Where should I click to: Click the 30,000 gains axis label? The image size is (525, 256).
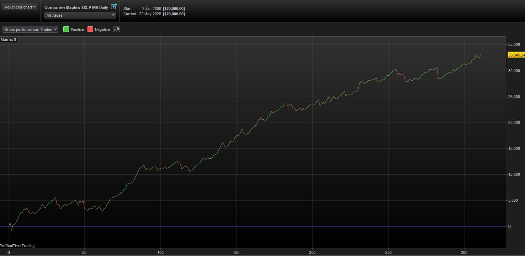(x=514, y=71)
